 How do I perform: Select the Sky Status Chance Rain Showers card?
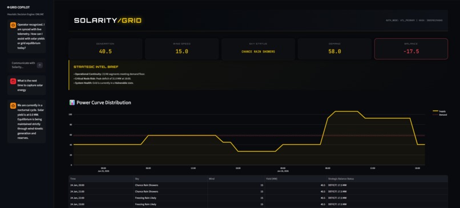tap(258, 49)
